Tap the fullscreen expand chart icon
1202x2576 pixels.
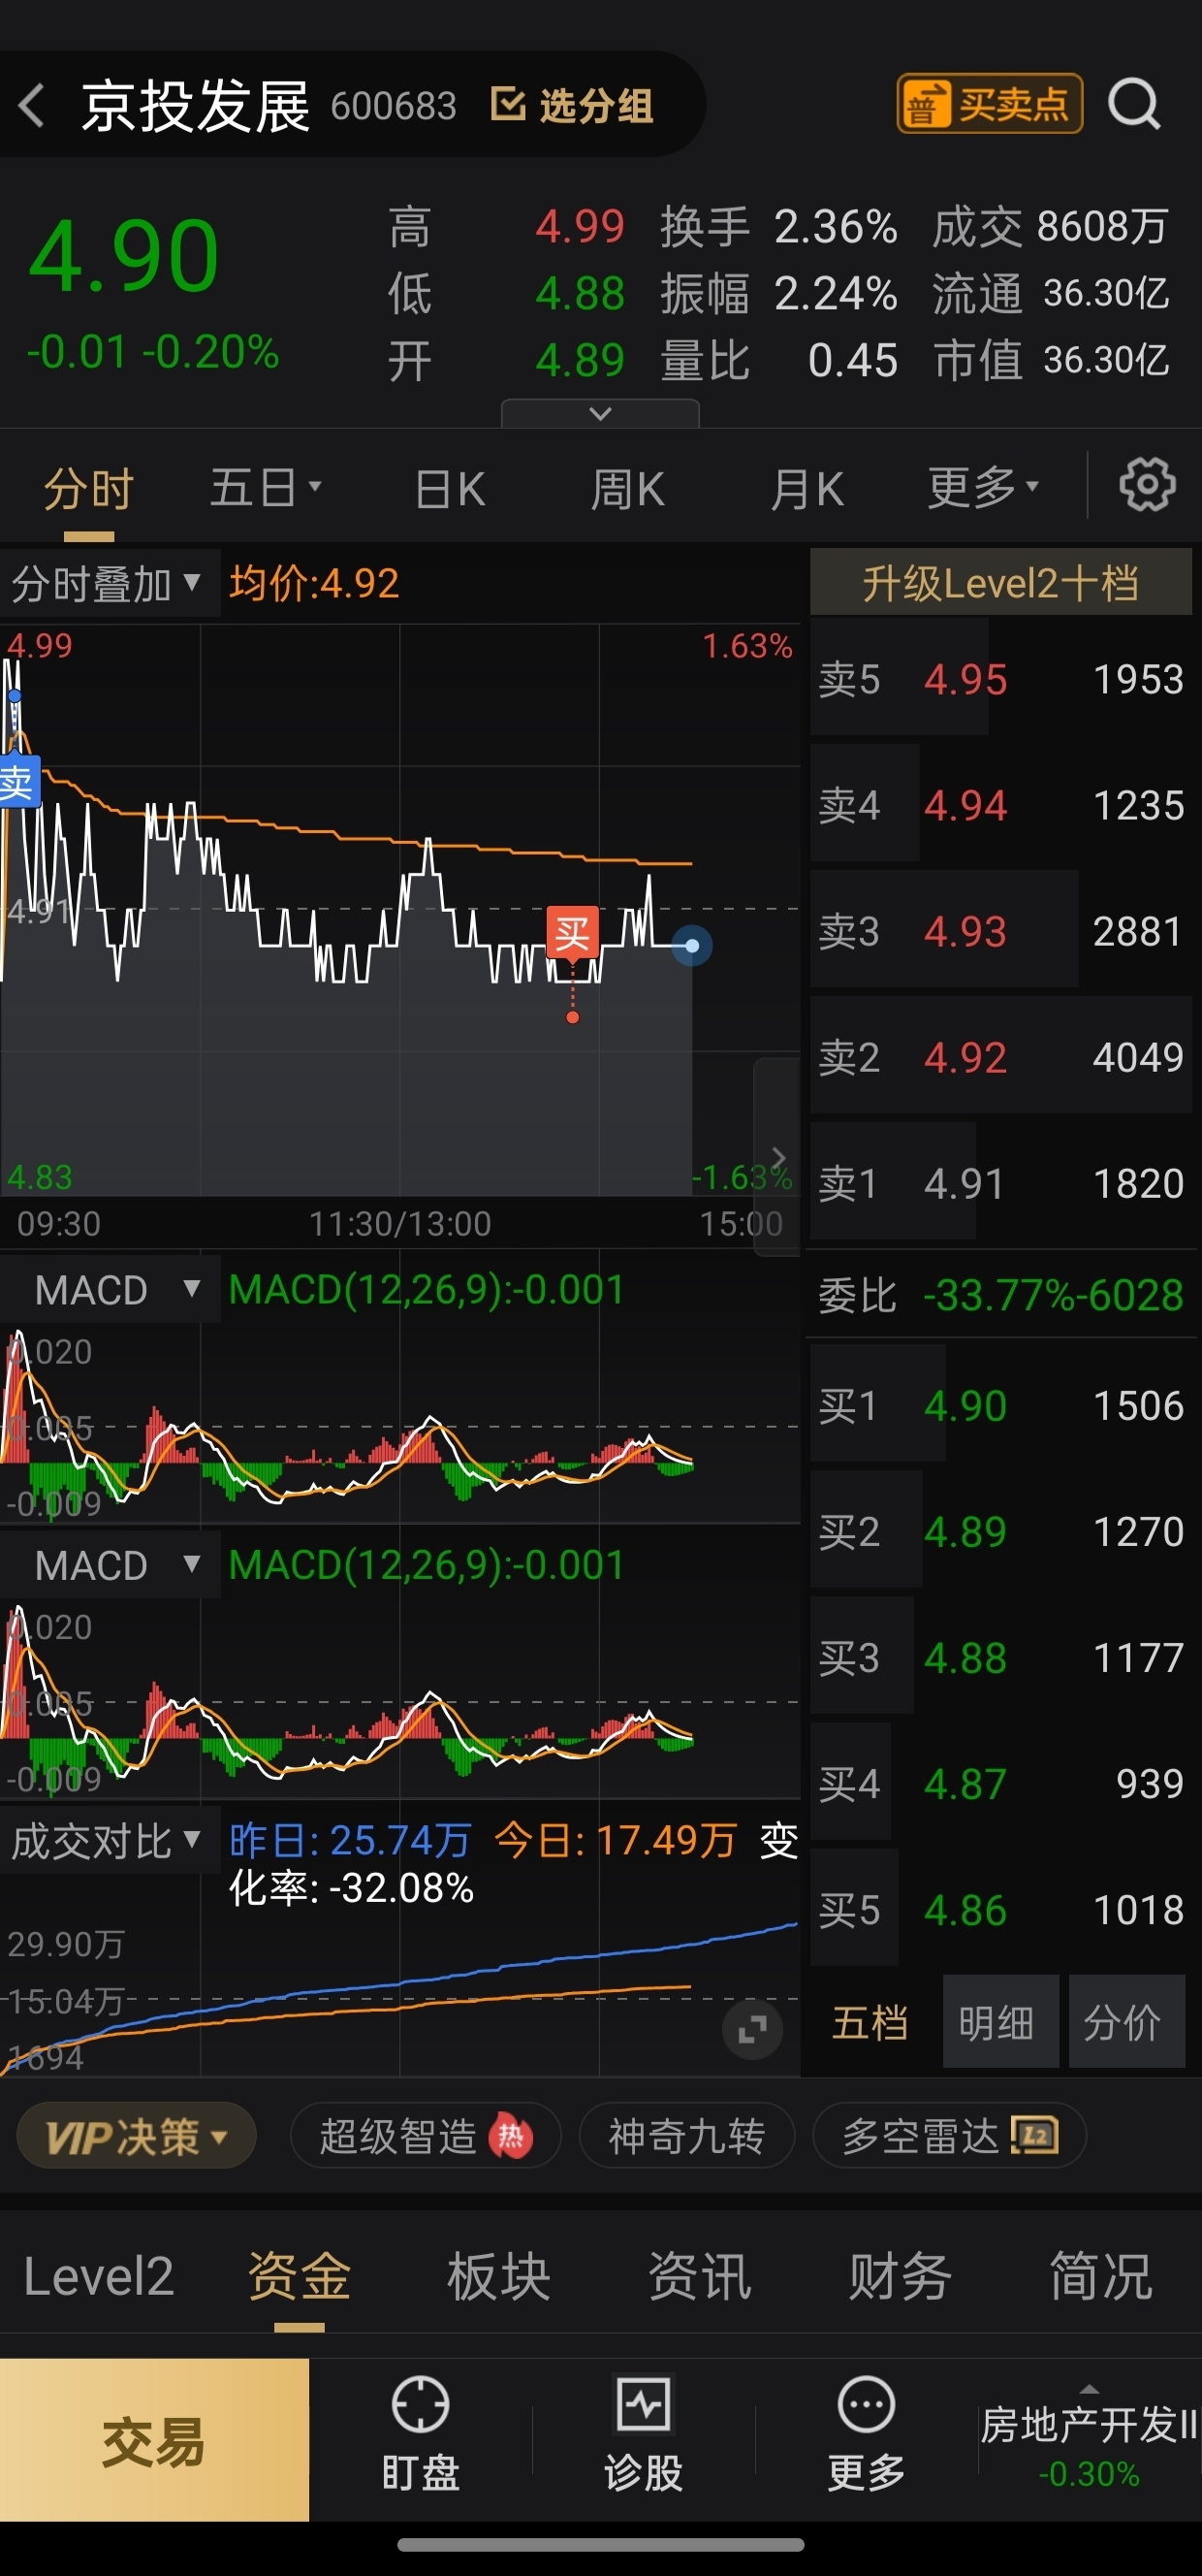(751, 2029)
